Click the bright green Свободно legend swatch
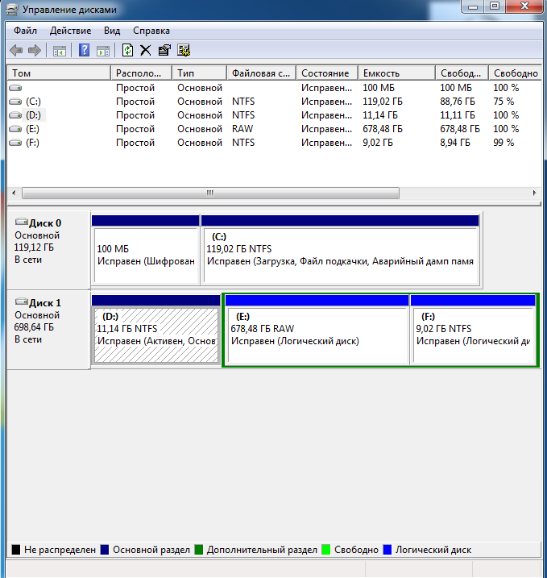The image size is (547, 578). 326,550
